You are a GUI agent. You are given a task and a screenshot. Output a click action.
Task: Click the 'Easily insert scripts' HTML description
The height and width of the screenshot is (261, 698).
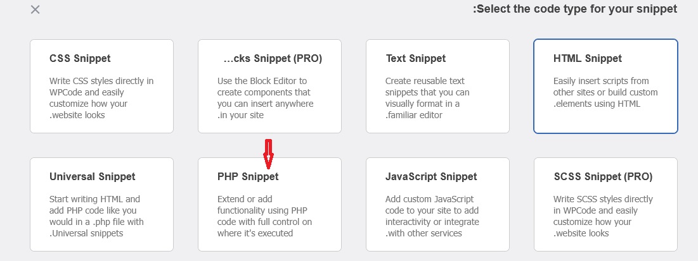[605, 92]
